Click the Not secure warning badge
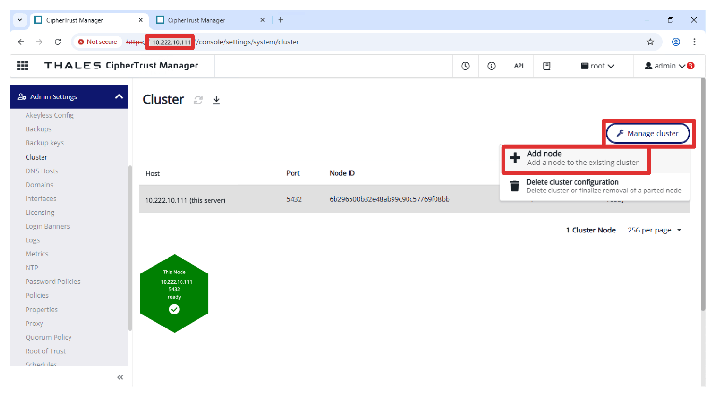The height and width of the screenshot is (396, 715). point(98,42)
